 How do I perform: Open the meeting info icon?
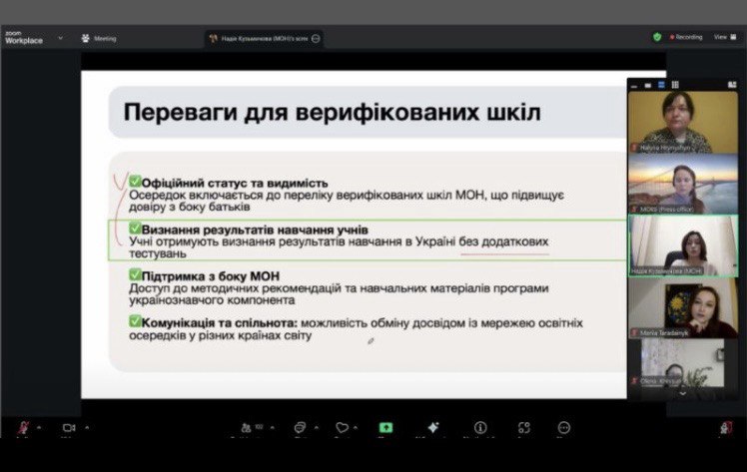click(479, 427)
